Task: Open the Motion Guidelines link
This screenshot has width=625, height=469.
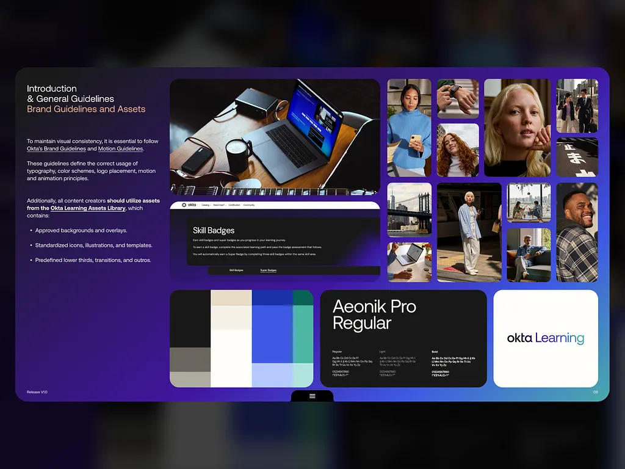Action: coord(120,149)
